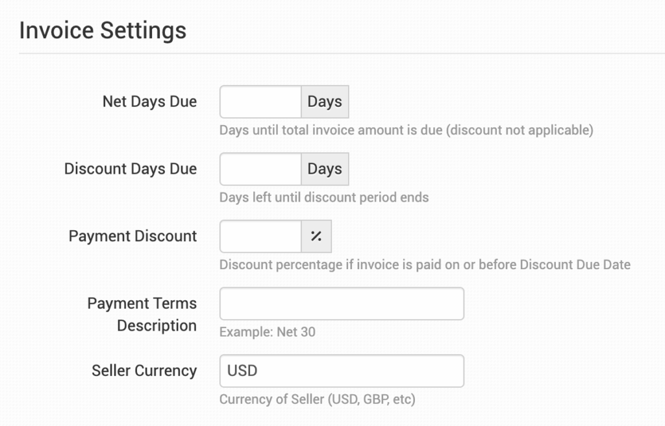Select the Seller Currency field containing USD
The width and height of the screenshot is (665, 426).
pyautogui.click(x=342, y=371)
